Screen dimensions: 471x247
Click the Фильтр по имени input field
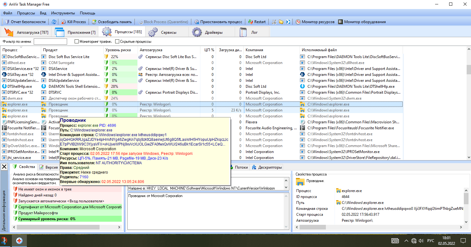coord(50,42)
